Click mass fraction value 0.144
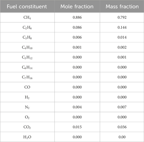Image resolution: width=144 pixels, height=142 pixels. (122, 27)
